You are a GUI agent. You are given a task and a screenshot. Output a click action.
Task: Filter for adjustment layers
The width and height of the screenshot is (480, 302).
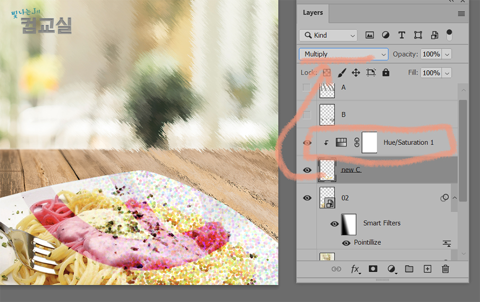pos(385,35)
